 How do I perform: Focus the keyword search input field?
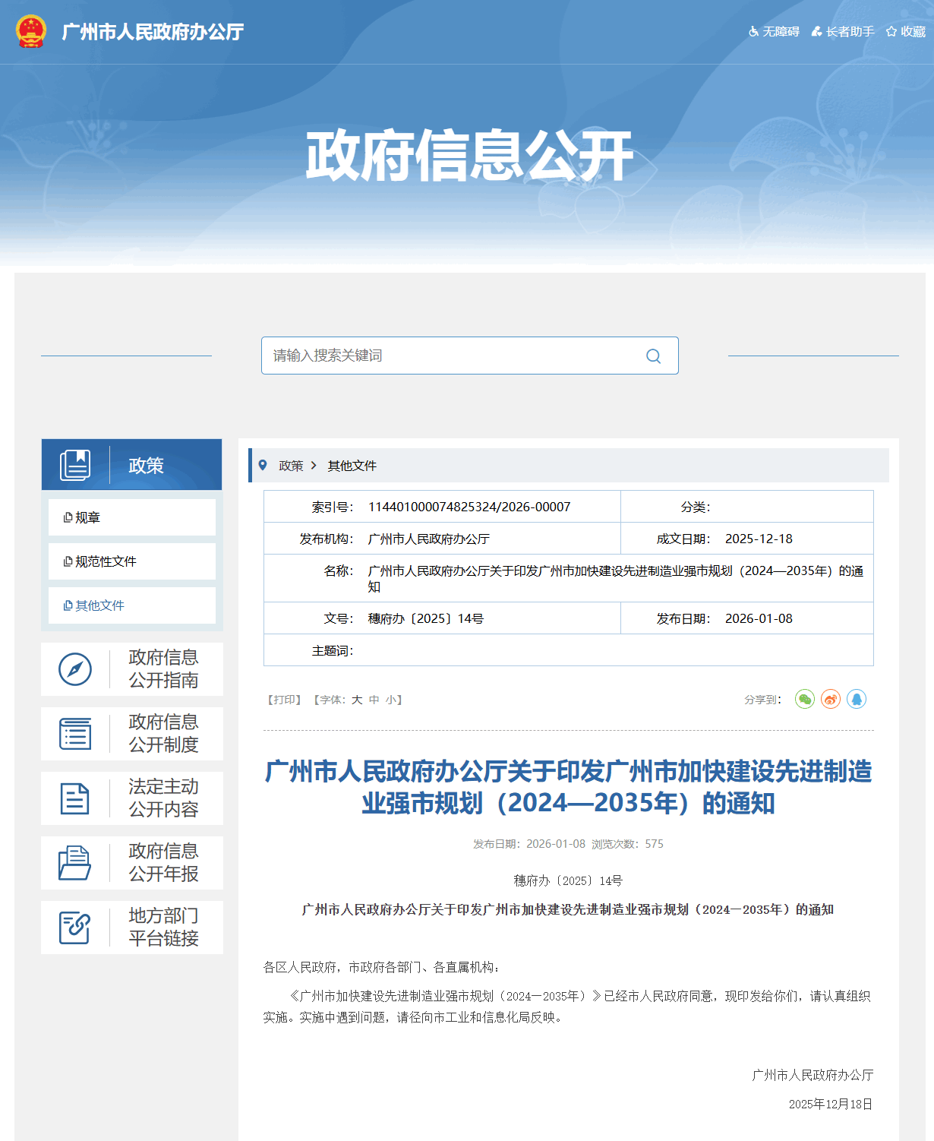452,356
